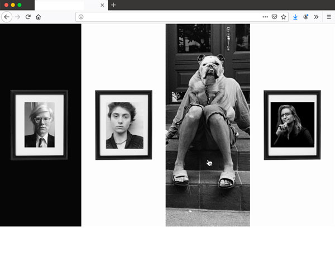Viewport: 335px width, 275px height.
Task: Click the Forward navigation arrow
Action: [x=17, y=17]
